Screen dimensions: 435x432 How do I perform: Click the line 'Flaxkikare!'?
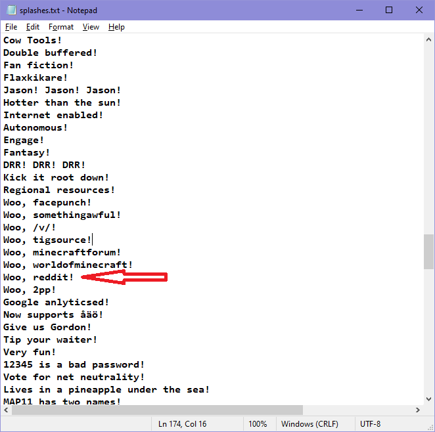click(x=35, y=78)
